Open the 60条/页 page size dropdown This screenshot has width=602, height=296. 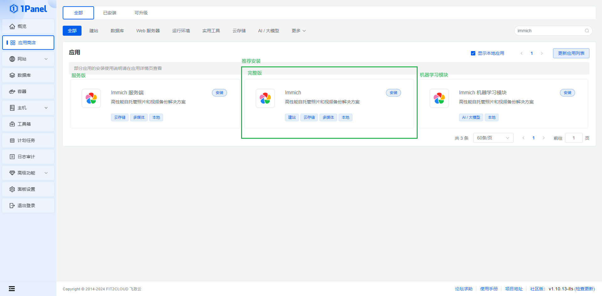(493, 138)
